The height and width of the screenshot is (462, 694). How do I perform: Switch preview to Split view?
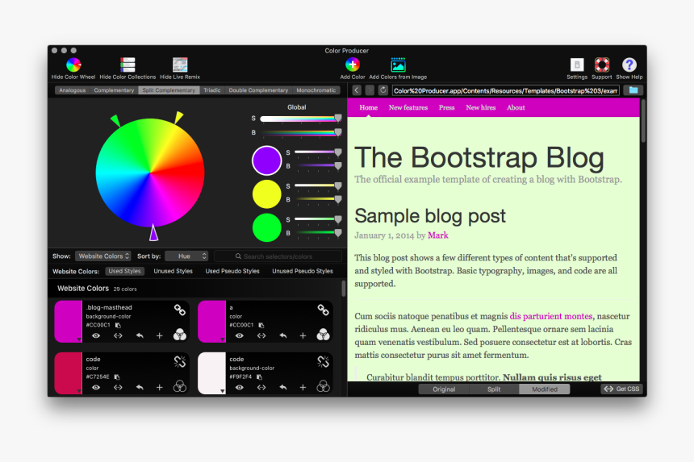[x=494, y=389]
